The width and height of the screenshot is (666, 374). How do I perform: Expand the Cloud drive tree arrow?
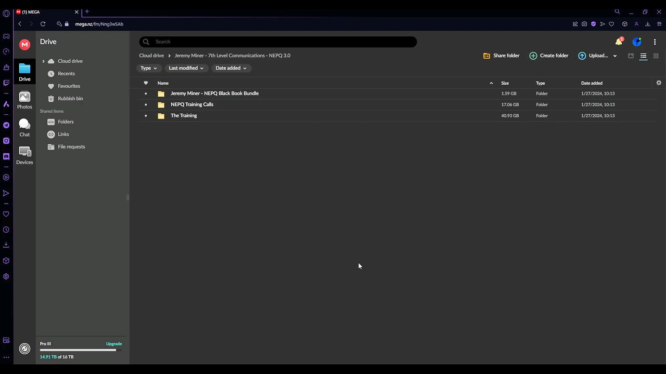point(43,61)
